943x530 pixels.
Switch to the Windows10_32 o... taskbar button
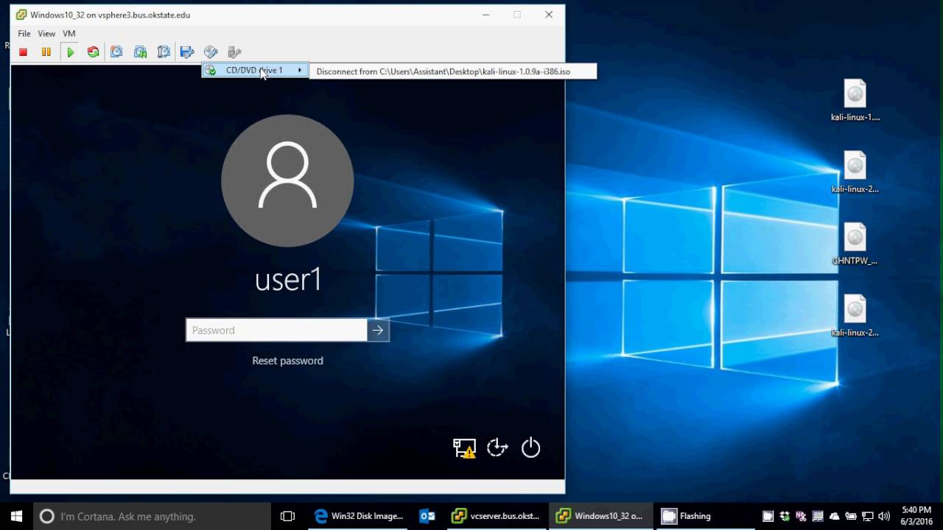602,516
